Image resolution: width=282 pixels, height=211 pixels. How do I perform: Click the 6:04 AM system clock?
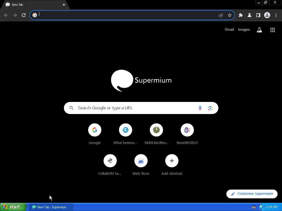(272, 207)
